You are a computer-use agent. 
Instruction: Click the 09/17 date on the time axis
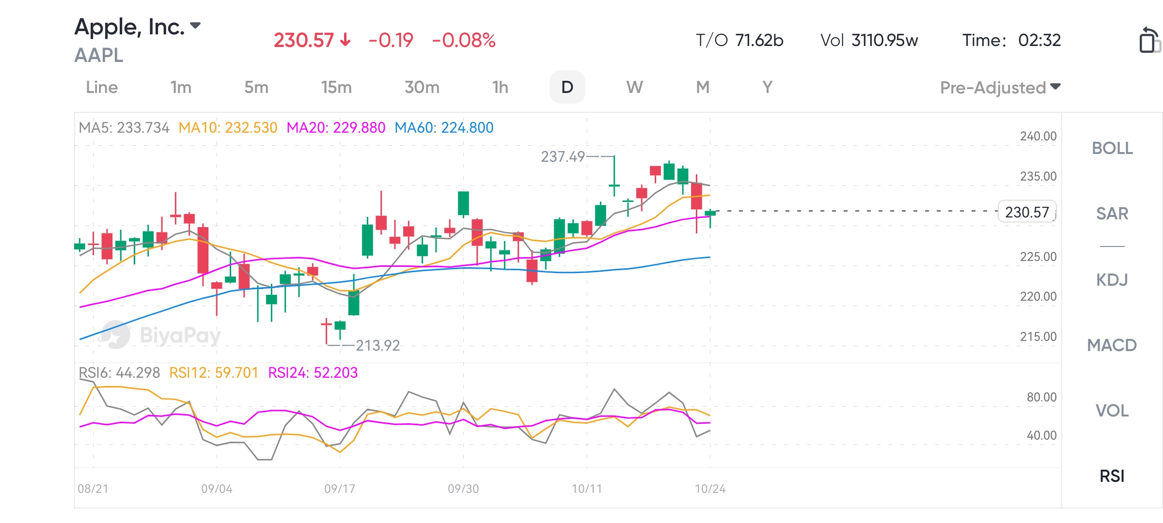click(340, 489)
